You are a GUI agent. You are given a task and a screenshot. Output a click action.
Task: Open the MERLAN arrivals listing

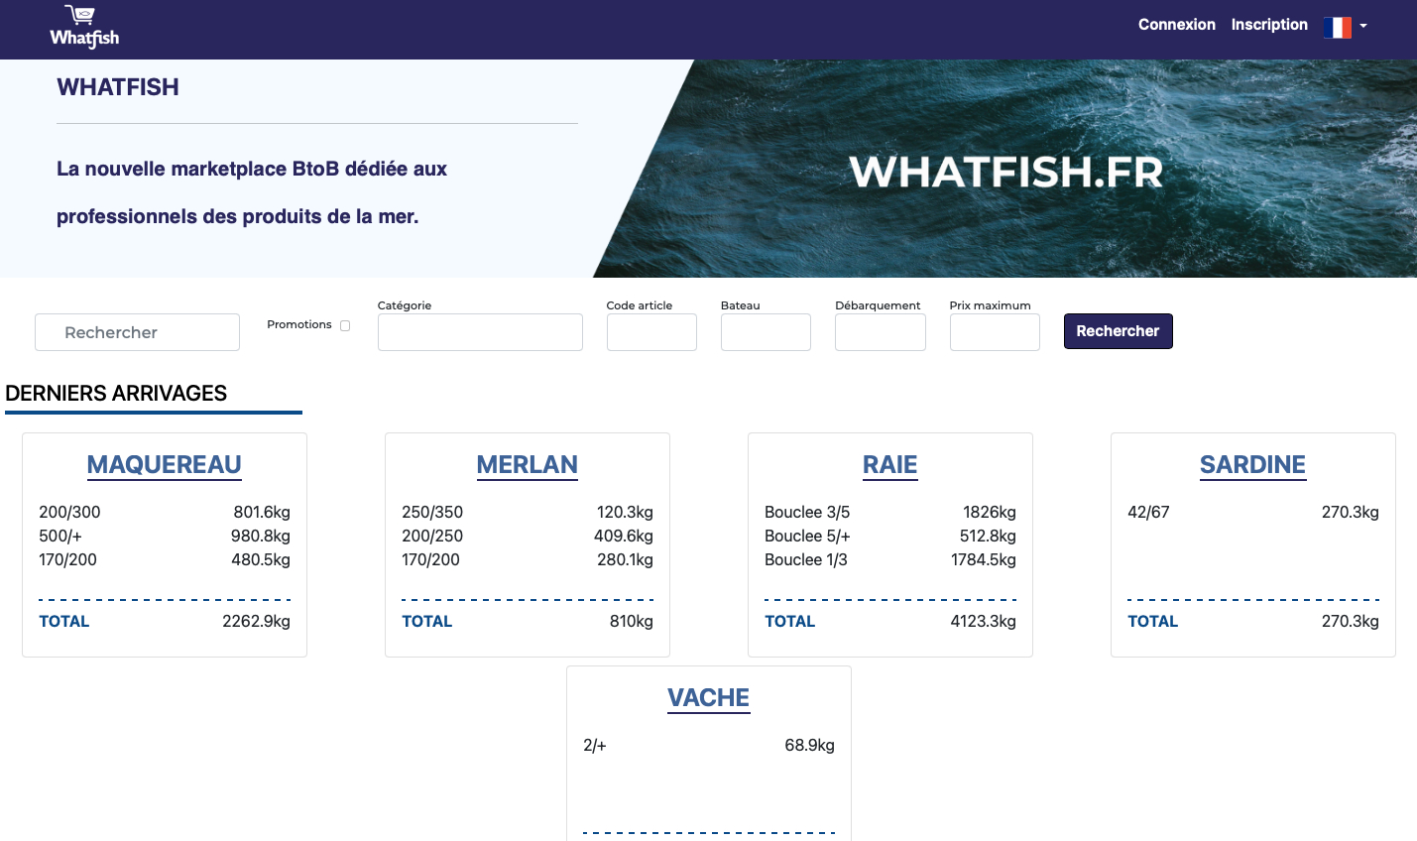point(527,464)
